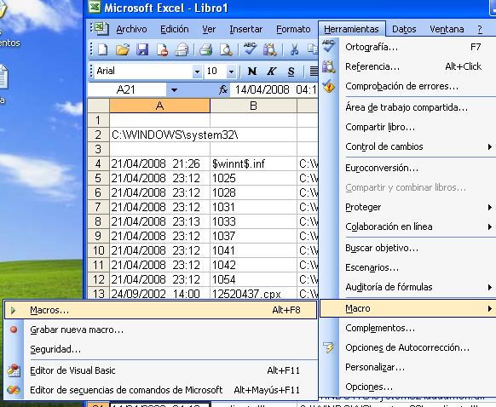Image resolution: width=496 pixels, height=407 pixels.
Task: Click the Permission document icon
Action: (162, 49)
